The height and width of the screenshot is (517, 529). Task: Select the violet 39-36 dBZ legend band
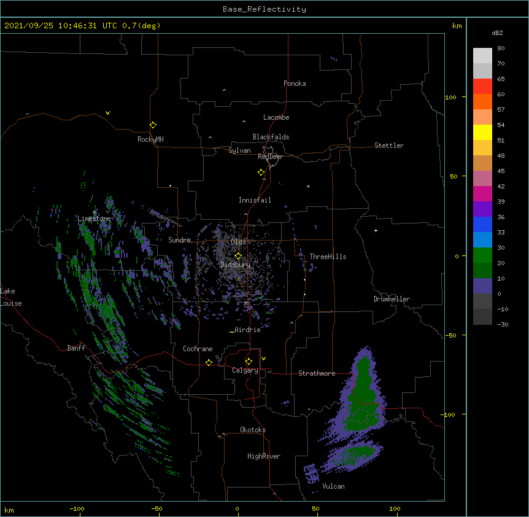(482, 209)
